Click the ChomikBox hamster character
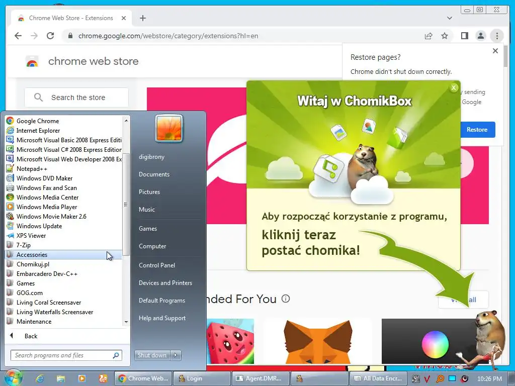The width and height of the screenshot is (515, 386). pyautogui.click(x=490, y=338)
